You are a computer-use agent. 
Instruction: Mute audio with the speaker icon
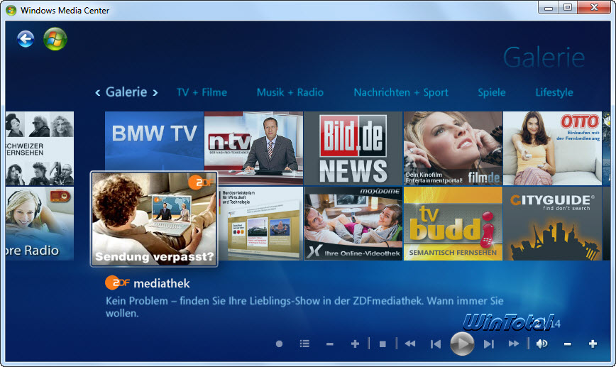coord(541,344)
